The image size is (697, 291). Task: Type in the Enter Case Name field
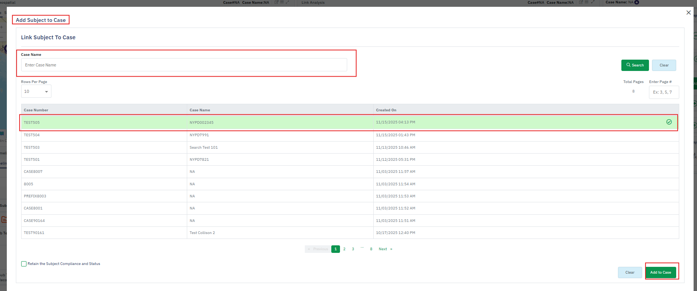pyautogui.click(x=184, y=65)
